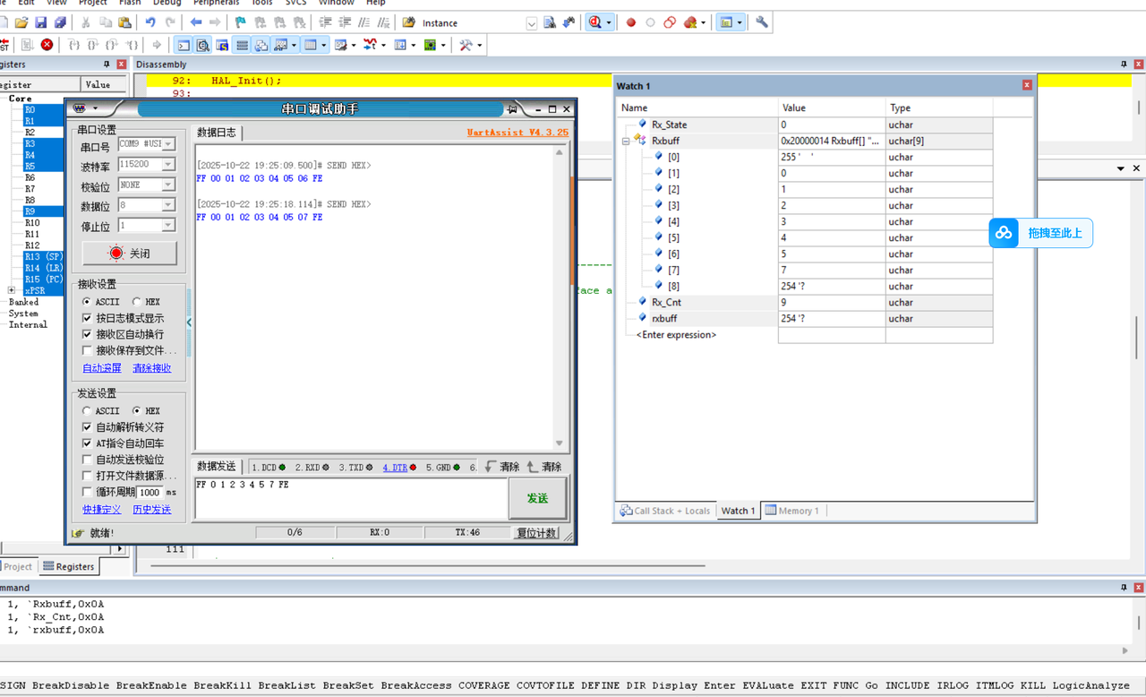The image size is (1146, 697).
Task: Open the 波特率 115200 dropdown
Action: (167, 165)
